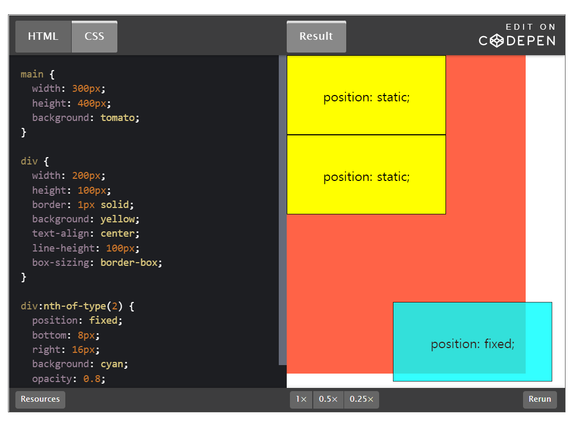This screenshot has width=574, height=424.
Task: Click the 'main {' selector line
Action: coord(38,74)
